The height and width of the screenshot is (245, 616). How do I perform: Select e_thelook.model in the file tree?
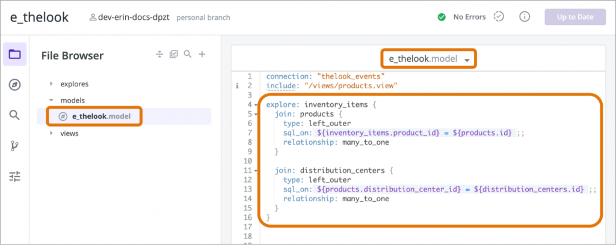tap(100, 116)
